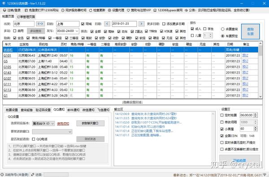The width and height of the screenshot is (269, 177).
Task: Go to previous date arrow
Action: (107, 24)
